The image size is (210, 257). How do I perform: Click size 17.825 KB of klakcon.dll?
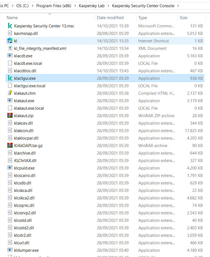tap(194, 131)
